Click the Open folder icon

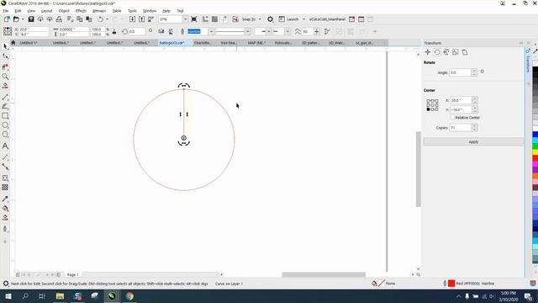point(16,19)
